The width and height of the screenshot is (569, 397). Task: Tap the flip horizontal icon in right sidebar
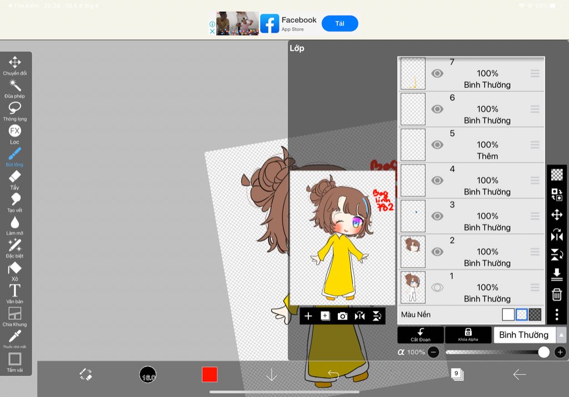(x=557, y=234)
